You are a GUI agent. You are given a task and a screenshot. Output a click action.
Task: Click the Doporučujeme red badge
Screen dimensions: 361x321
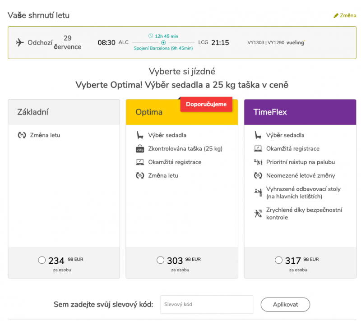[x=206, y=104]
